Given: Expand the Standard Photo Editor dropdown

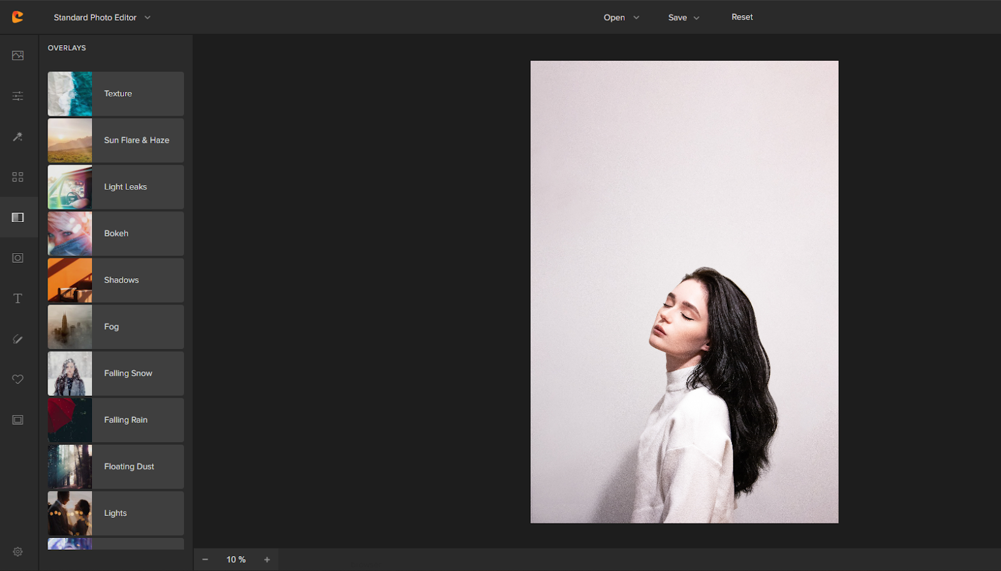Looking at the screenshot, I should [x=102, y=18].
